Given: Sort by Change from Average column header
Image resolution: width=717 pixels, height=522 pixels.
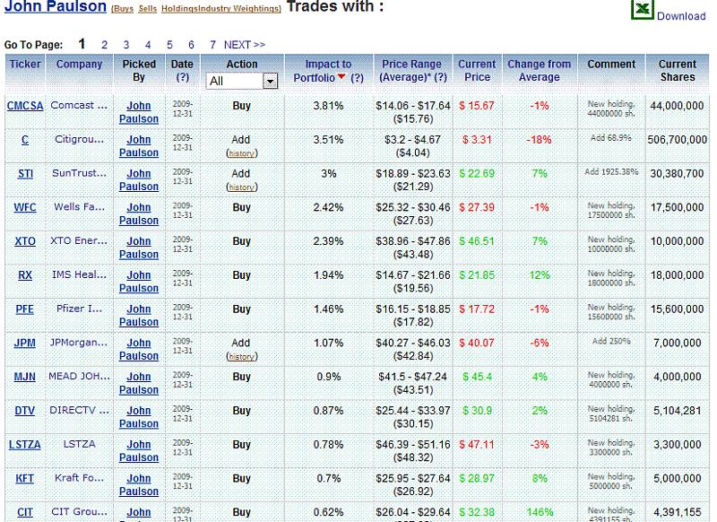Looking at the screenshot, I should click(x=540, y=71).
